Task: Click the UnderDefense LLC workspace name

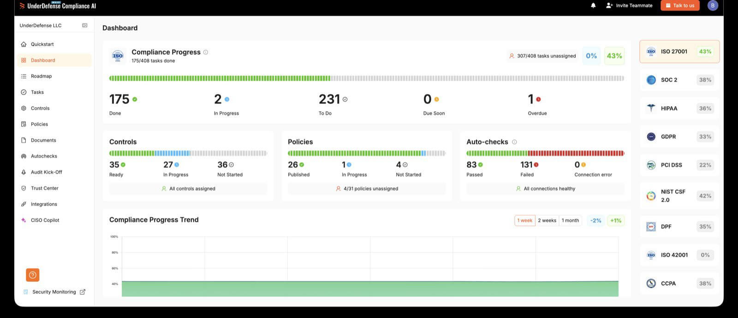Action: (41, 25)
